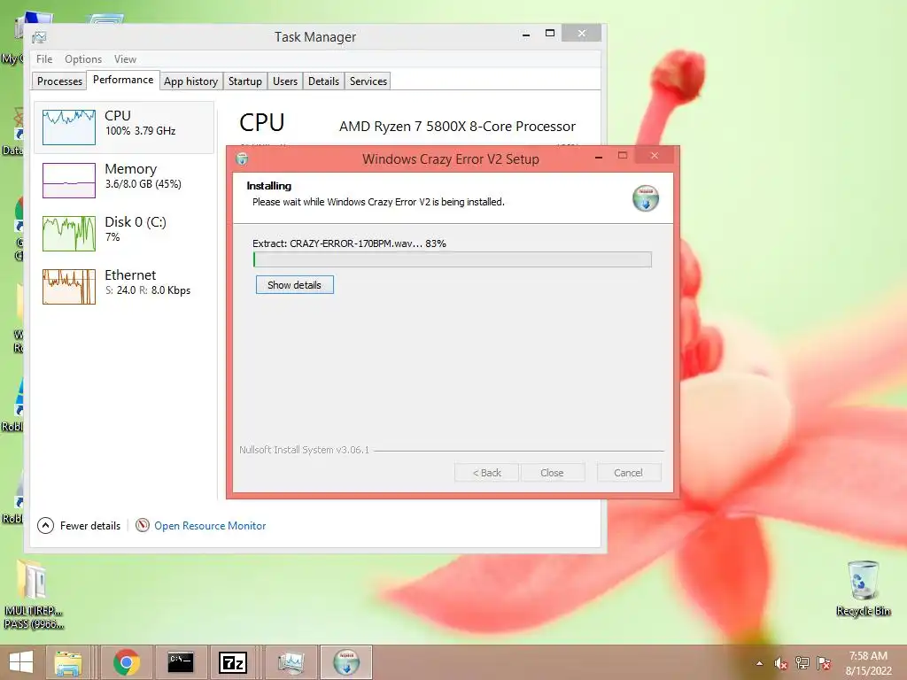Launch Google Chrome from the taskbar
This screenshot has width=907, height=680.
coord(126,662)
